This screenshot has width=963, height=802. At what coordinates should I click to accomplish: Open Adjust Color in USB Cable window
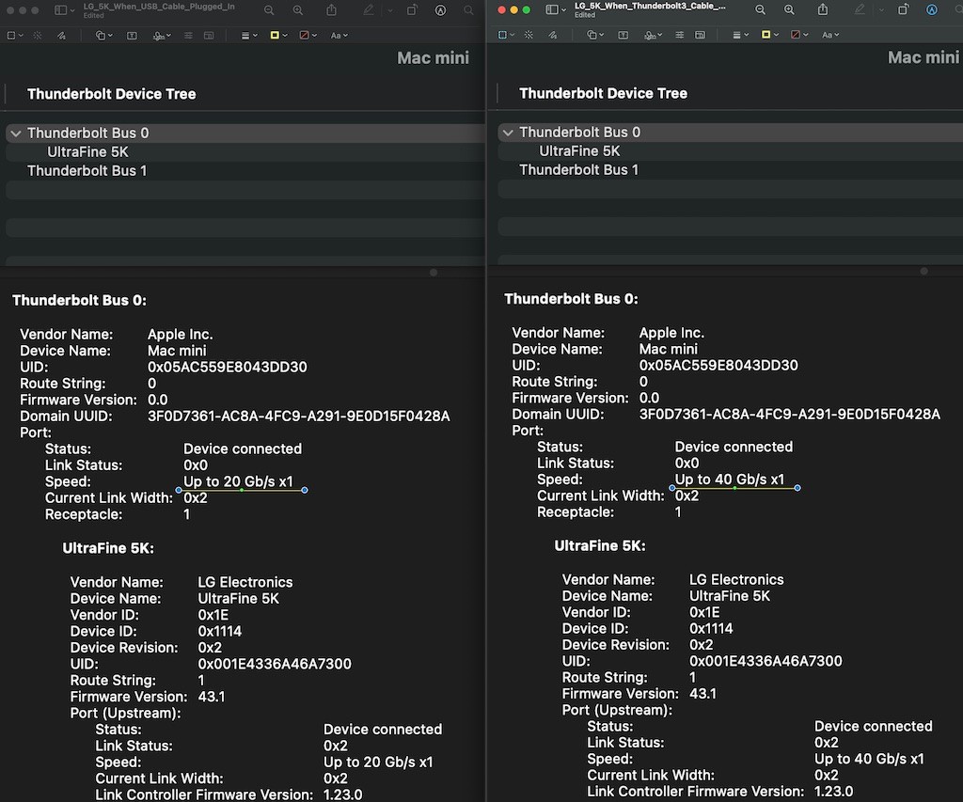click(188, 36)
